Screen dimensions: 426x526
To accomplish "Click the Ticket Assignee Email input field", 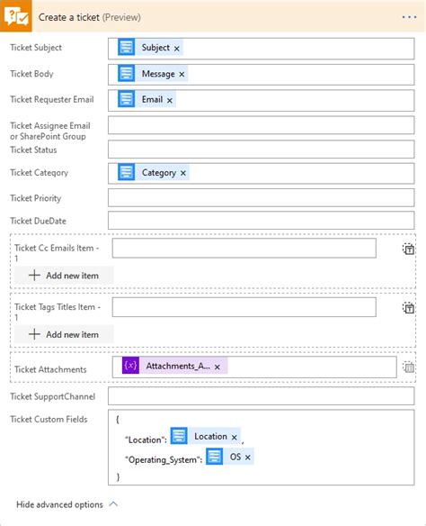I will [x=261, y=125].
